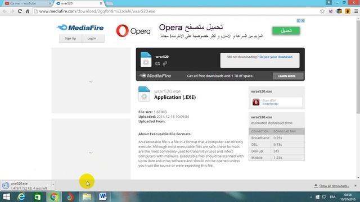Viewport: 360px width, 202px height.
Task: Click the orange download extension icon
Action: point(348,11)
